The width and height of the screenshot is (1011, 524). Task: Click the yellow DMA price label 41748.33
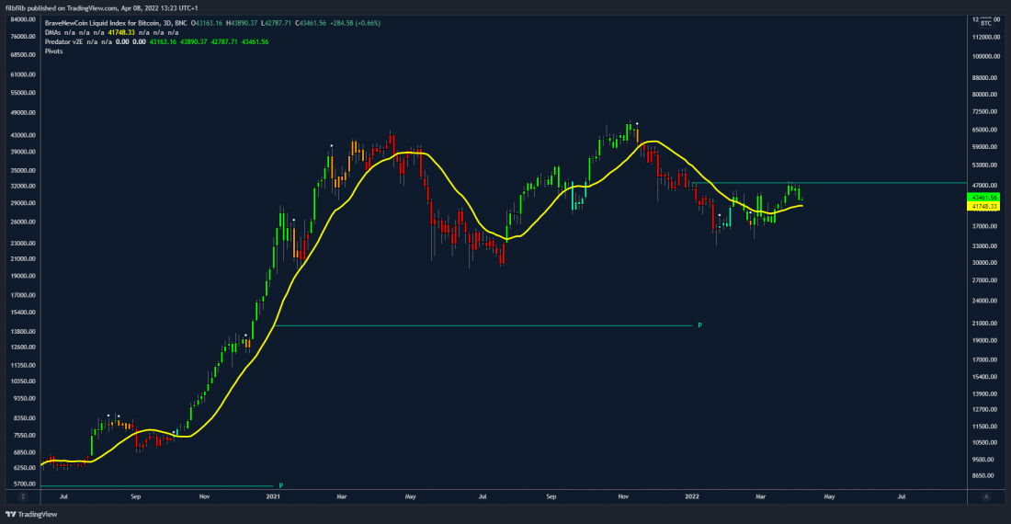coord(986,207)
